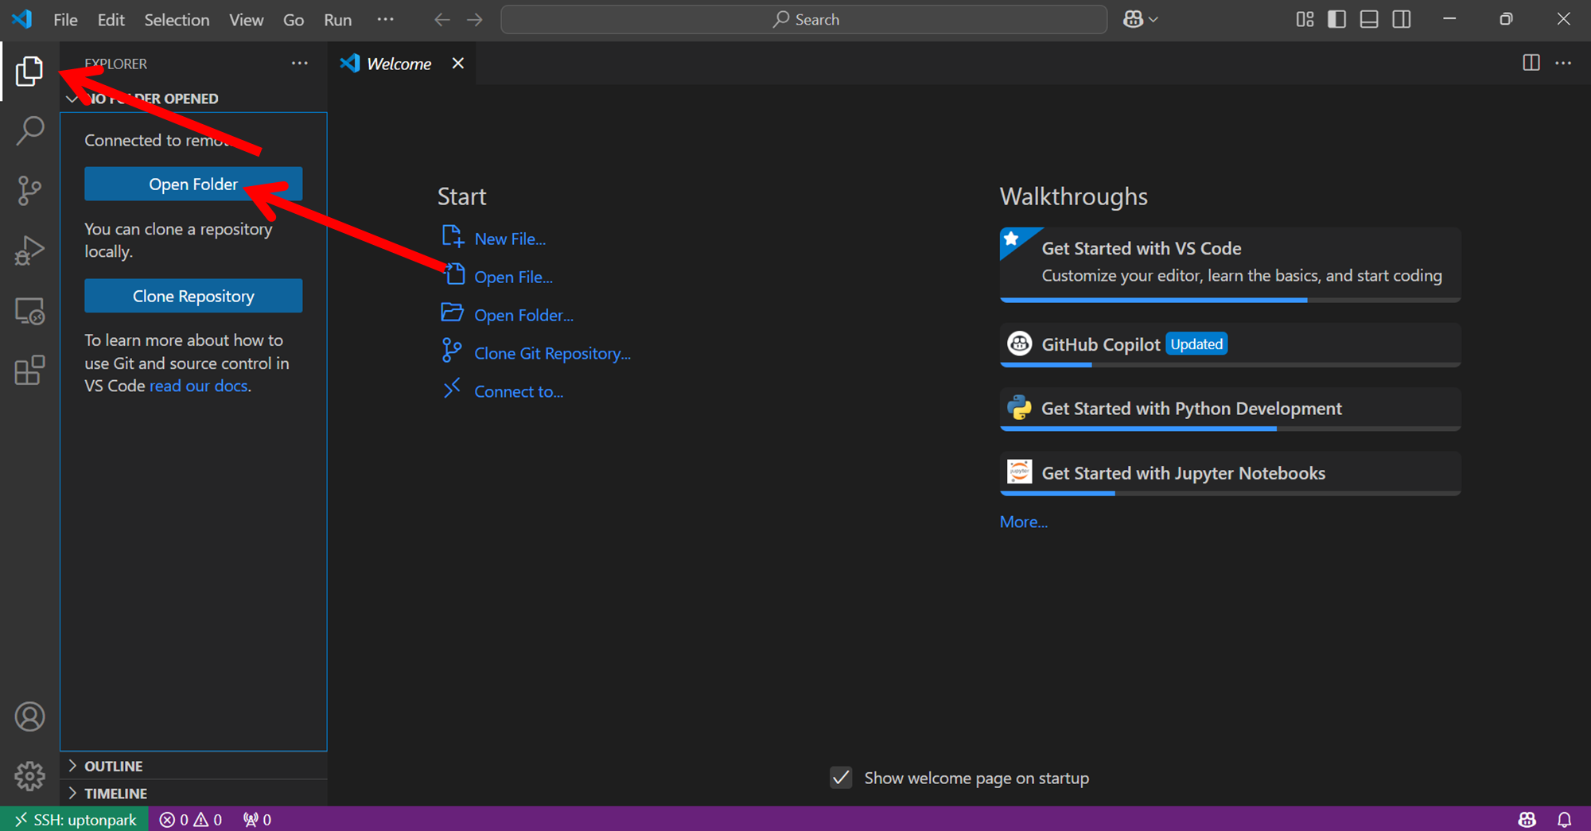
Task: Click the Clone Git Repository link
Action: pos(552,353)
